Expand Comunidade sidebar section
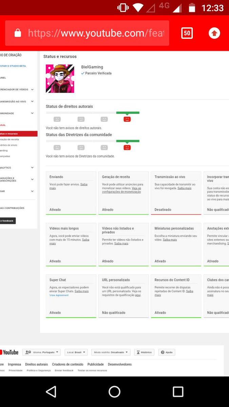This screenshot has width=229, height=407. (32, 113)
